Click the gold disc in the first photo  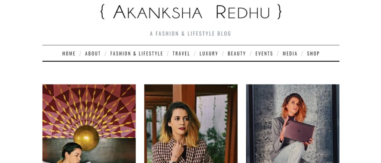86,138
